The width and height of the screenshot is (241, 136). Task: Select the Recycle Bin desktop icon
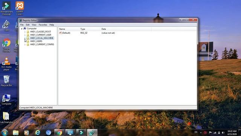coord(6,81)
